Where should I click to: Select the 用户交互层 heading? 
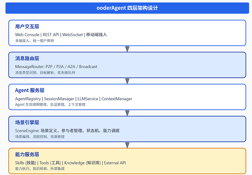(27, 27)
